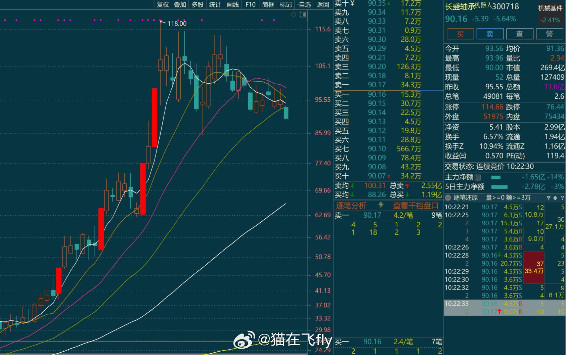
Task: Click the 跌停 76.44 value
Action: [x=555, y=107]
